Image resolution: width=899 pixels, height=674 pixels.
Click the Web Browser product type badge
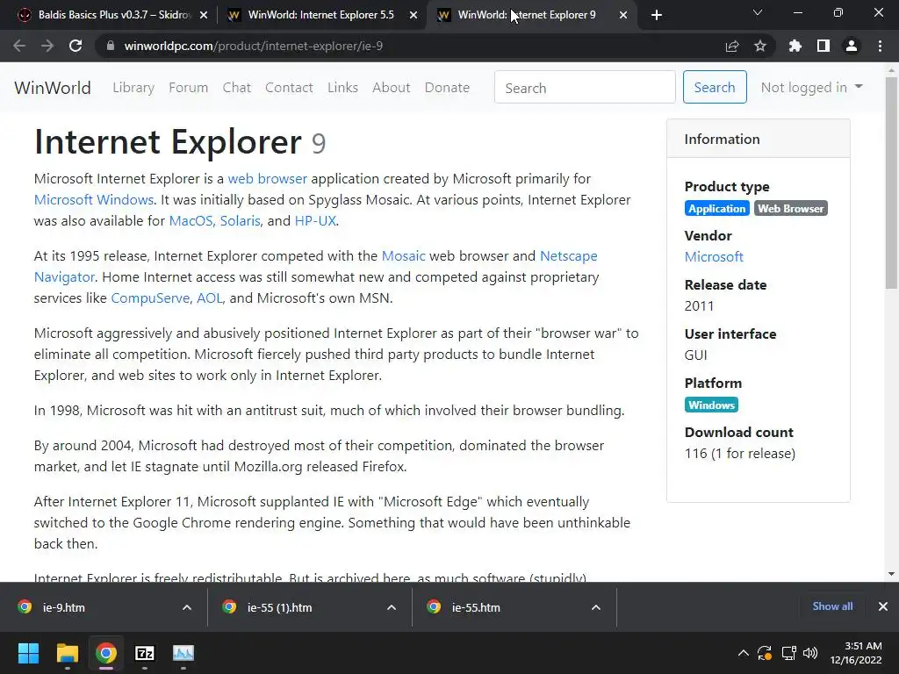pyautogui.click(x=791, y=209)
